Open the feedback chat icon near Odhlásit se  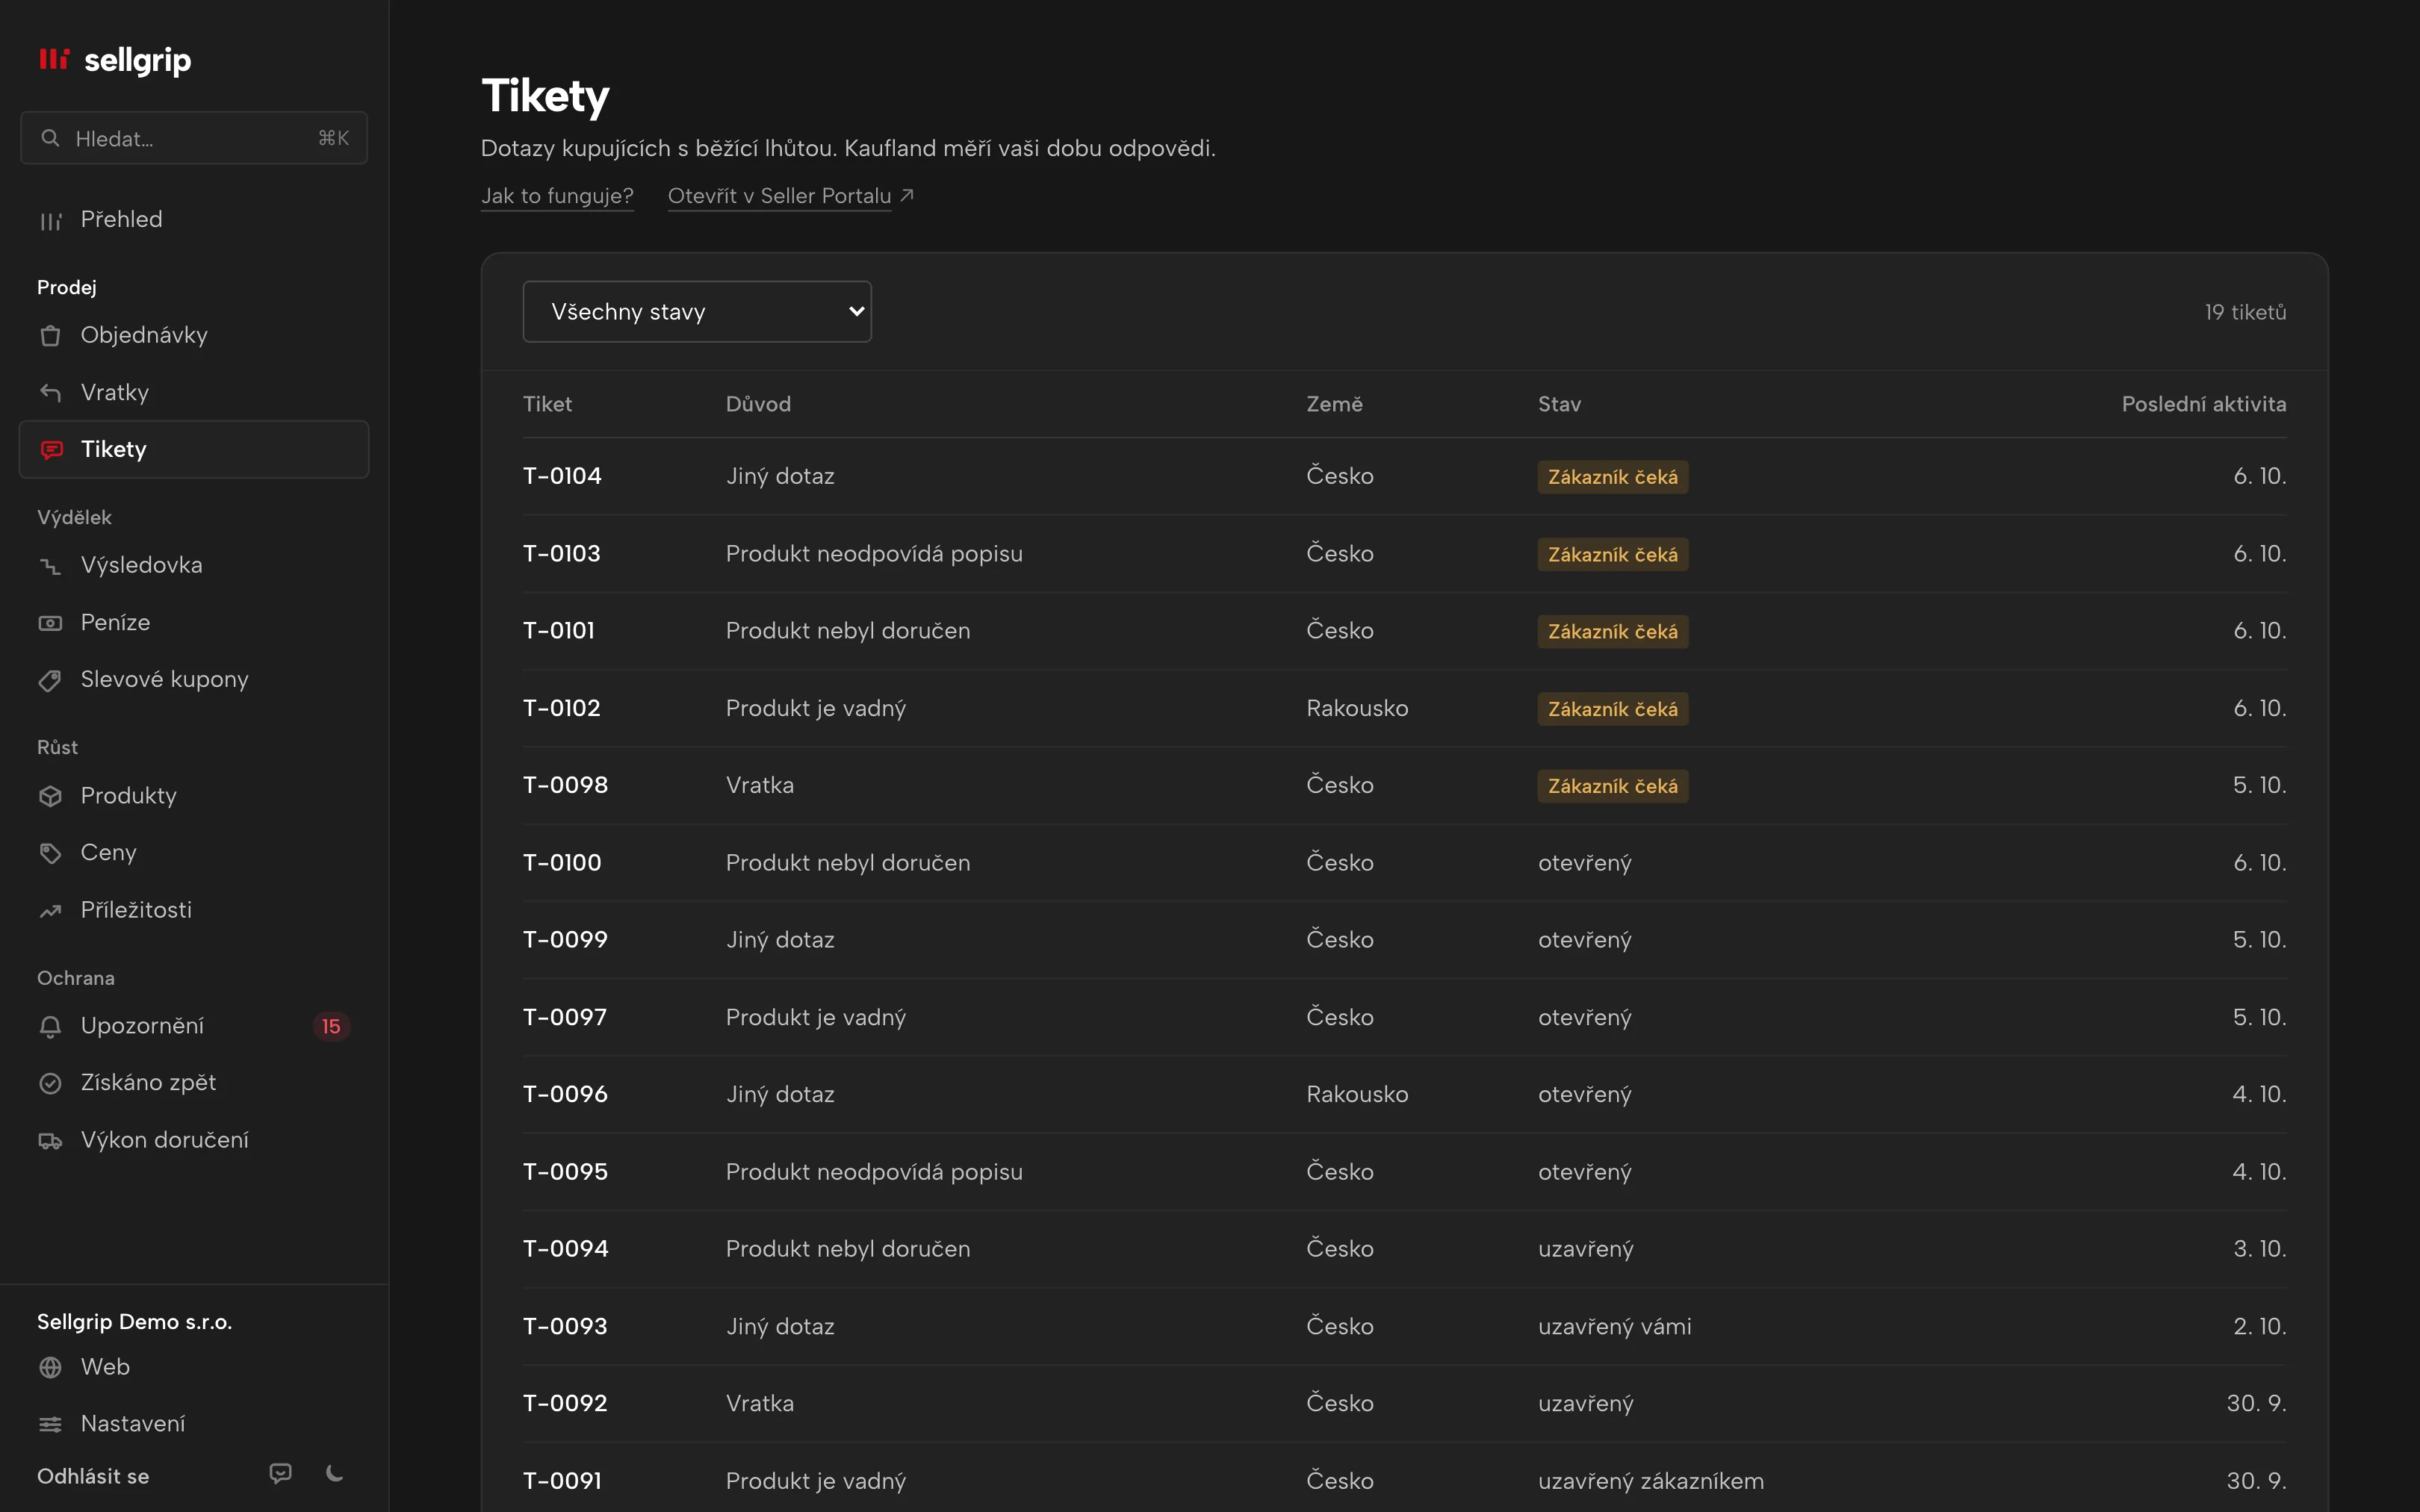click(x=281, y=1473)
